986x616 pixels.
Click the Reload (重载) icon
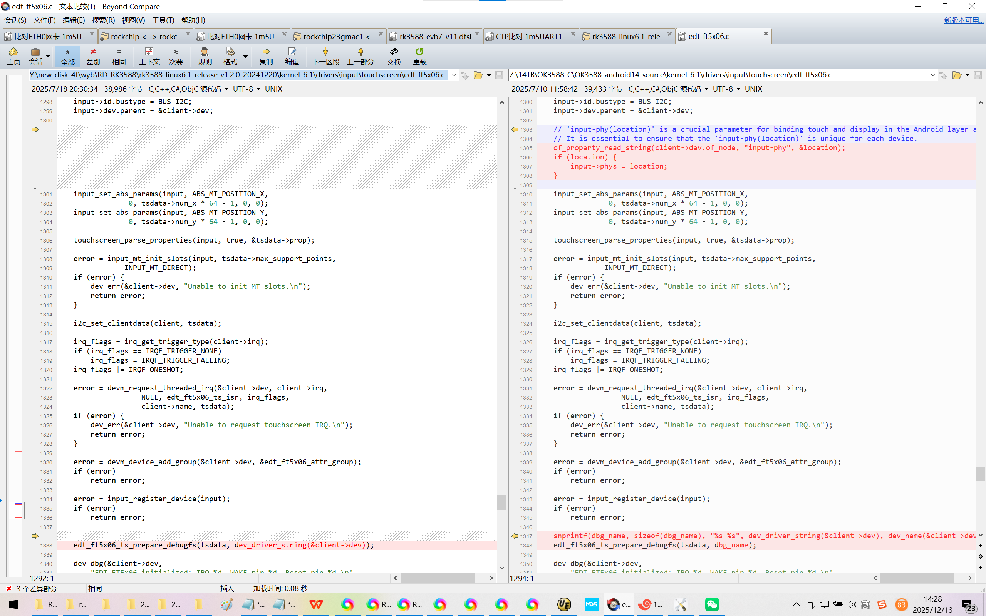(419, 56)
